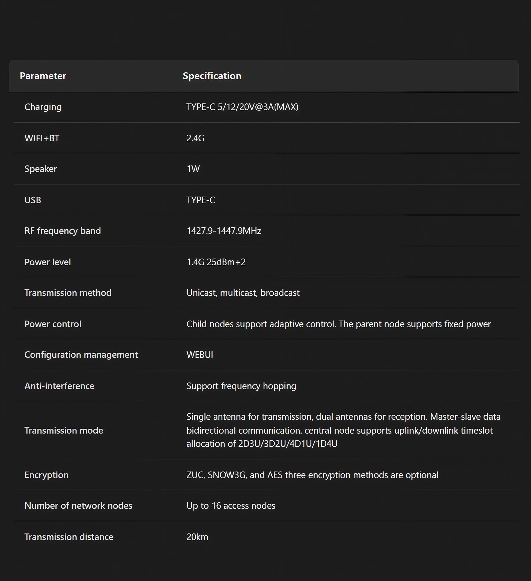Click the TYPE-C 5/12/20V@3A(MAX) value

[242, 107]
